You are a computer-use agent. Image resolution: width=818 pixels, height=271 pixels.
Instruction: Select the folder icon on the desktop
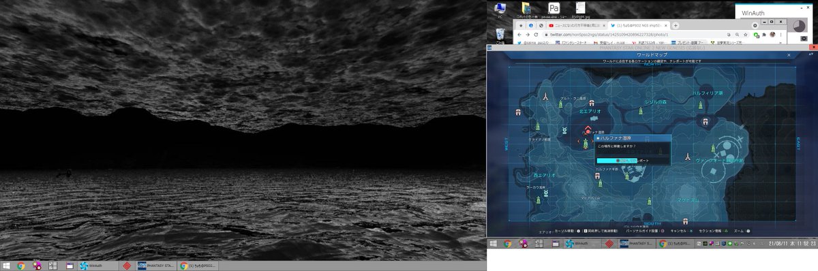[x=526, y=10]
